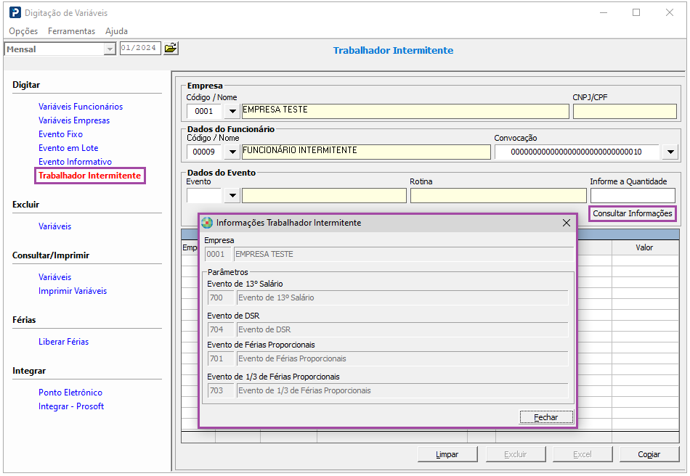This screenshot has width=690, height=476.
Task: Open Variáveis Funcionários link
Action: click(x=81, y=107)
